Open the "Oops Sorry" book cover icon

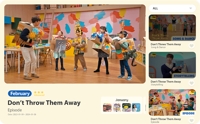[107, 107]
